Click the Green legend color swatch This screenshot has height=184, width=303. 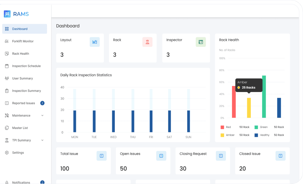[x=256, y=127]
